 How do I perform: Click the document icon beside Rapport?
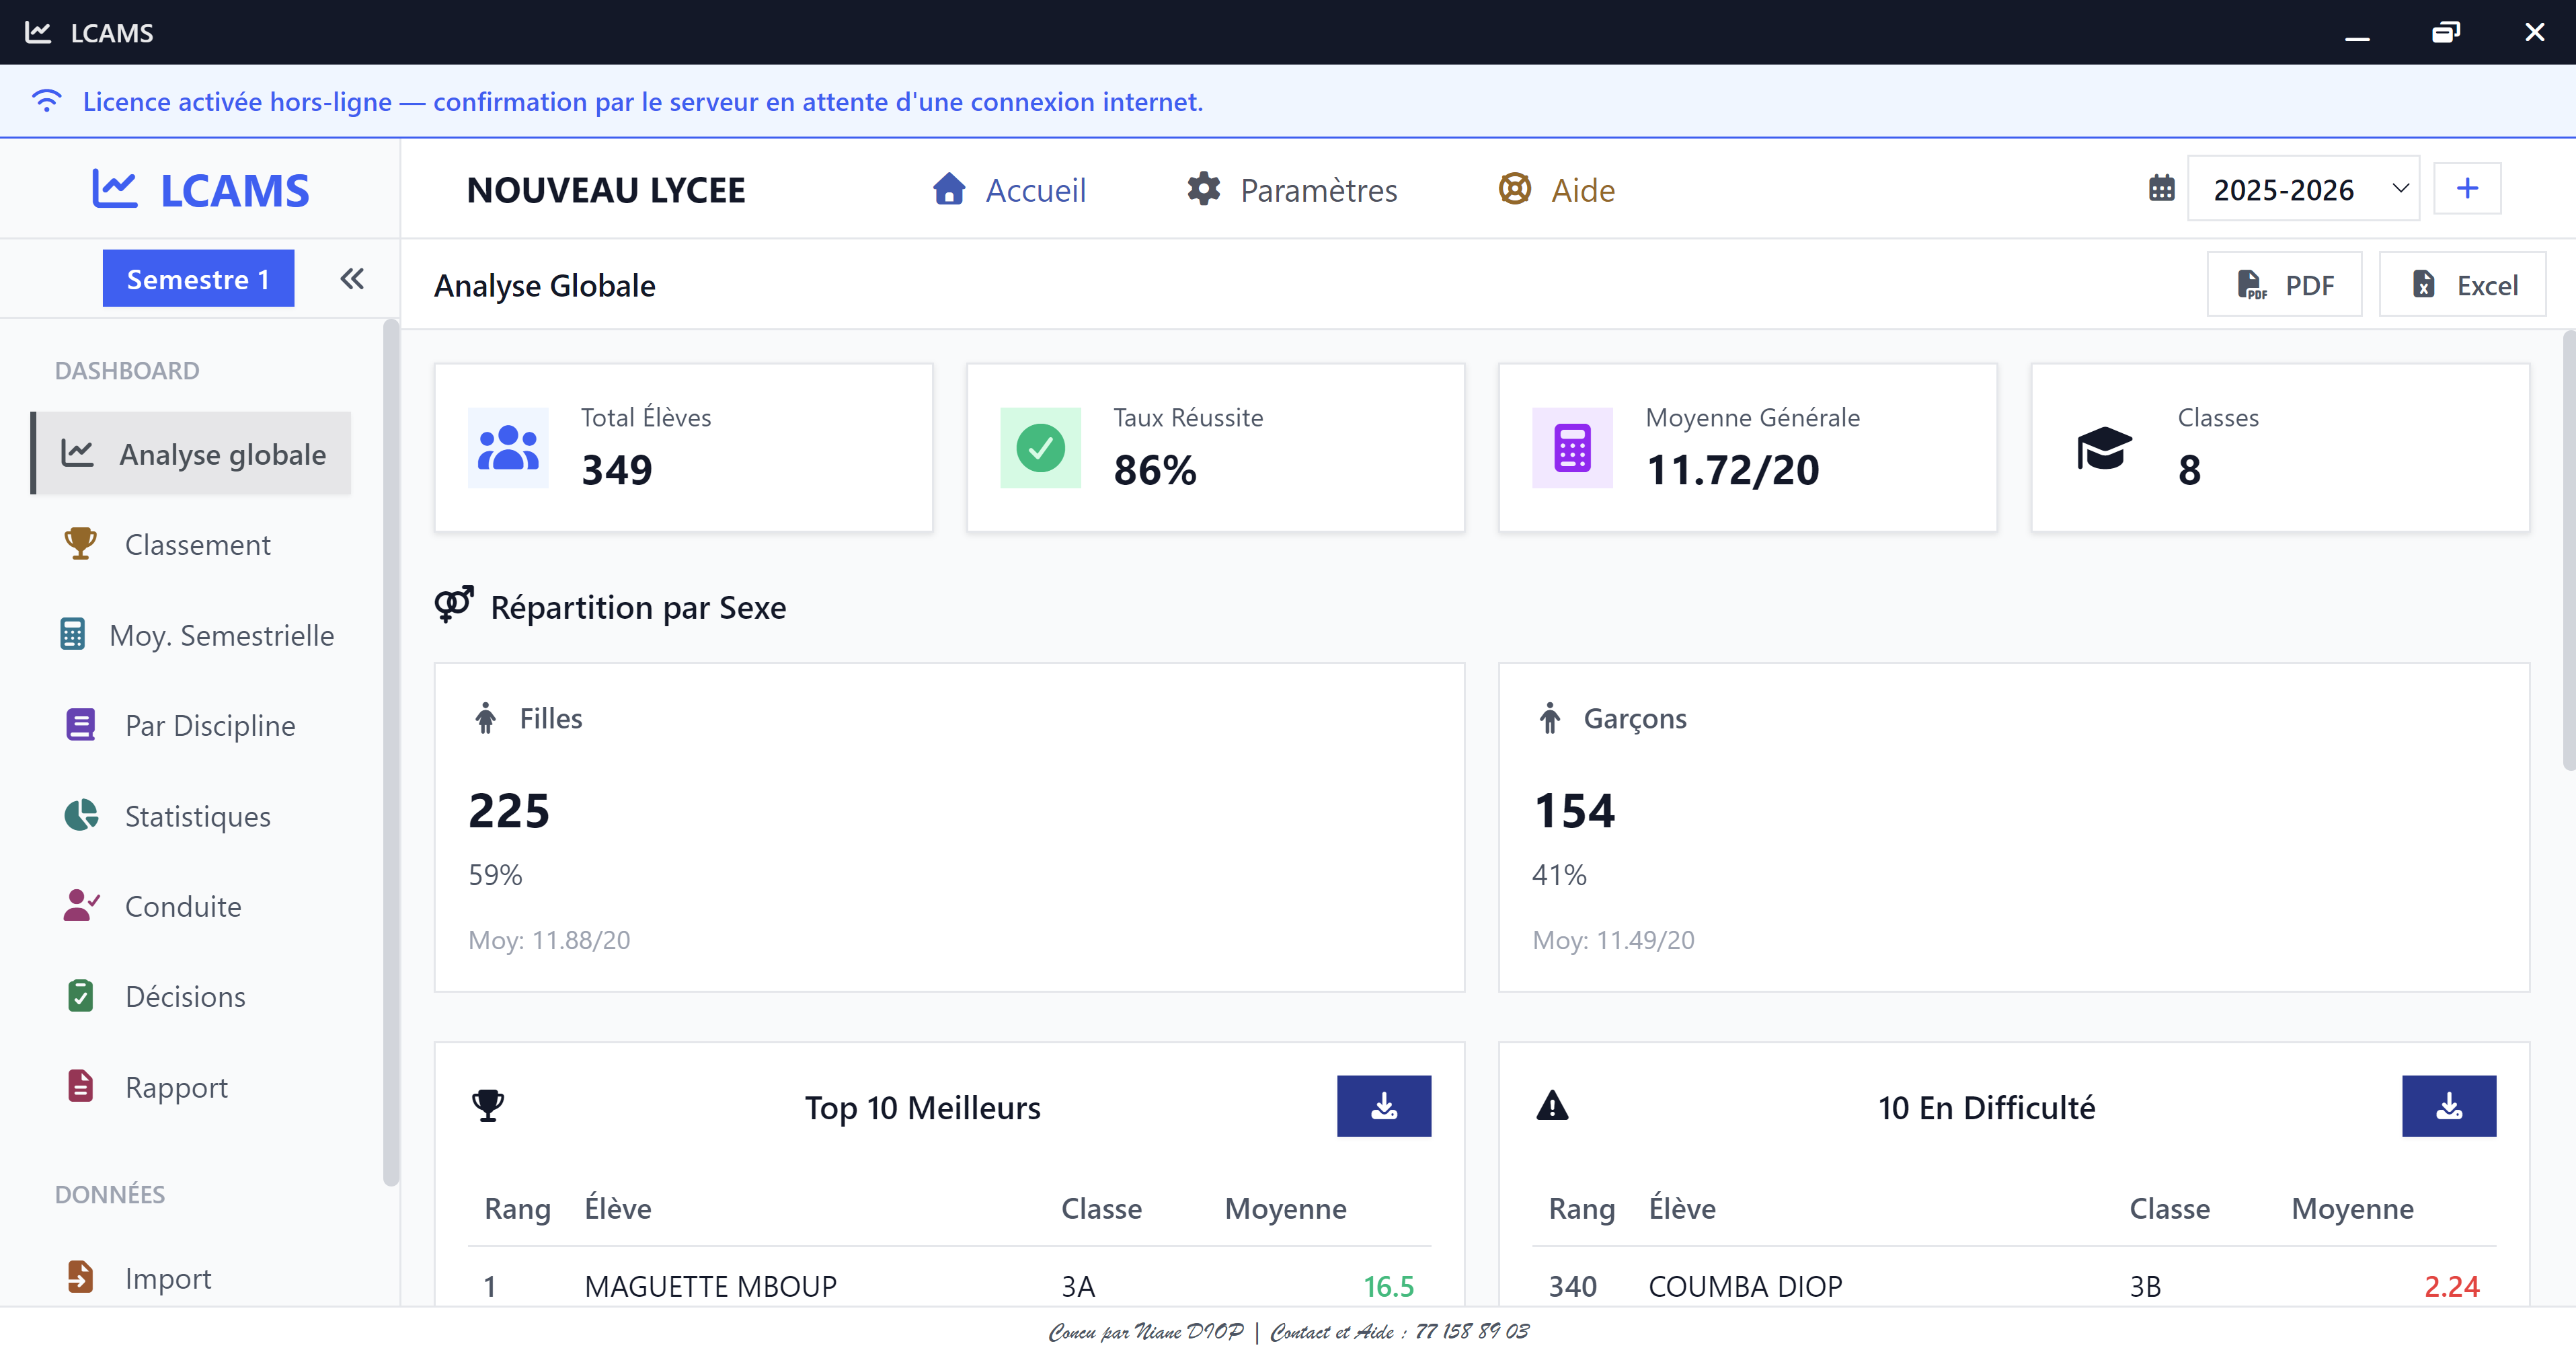[x=80, y=1086]
